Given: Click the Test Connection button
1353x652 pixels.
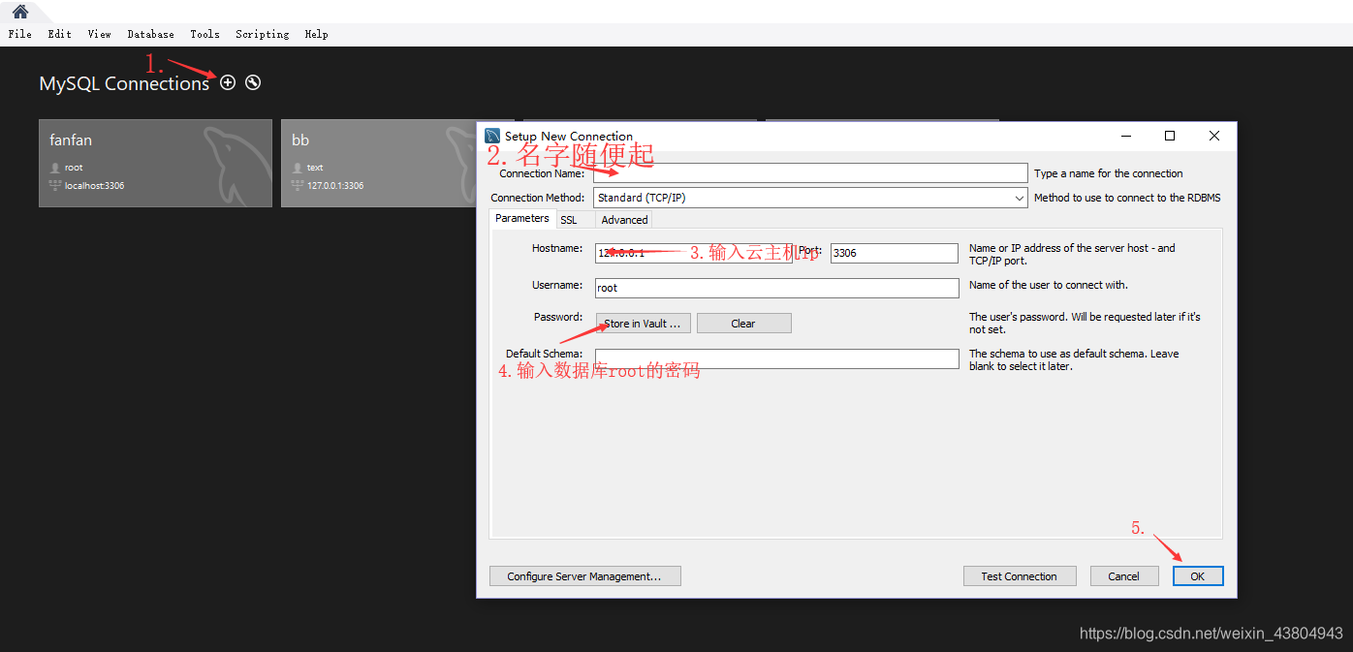Looking at the screenshot, I should (1020, 576).
